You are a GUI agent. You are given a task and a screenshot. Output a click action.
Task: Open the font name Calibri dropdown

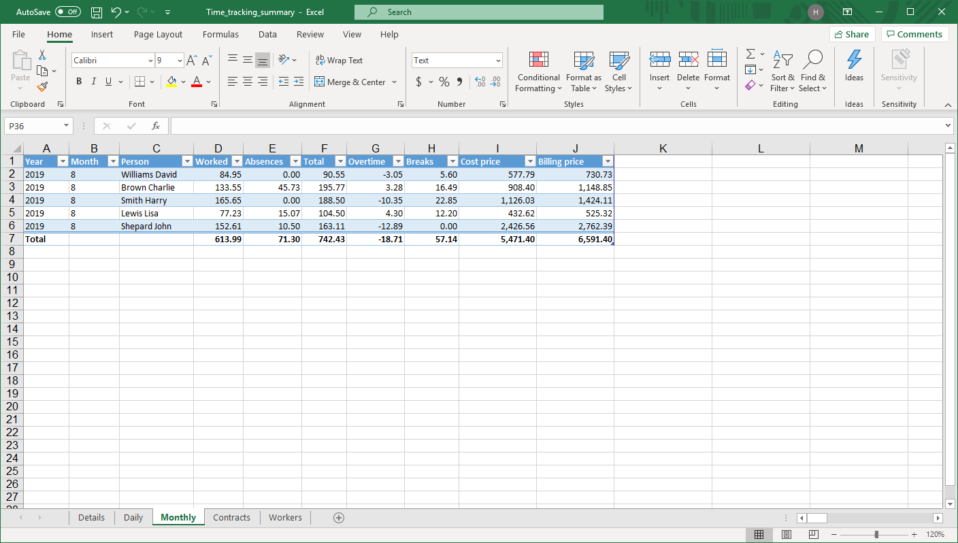[150, 61]
